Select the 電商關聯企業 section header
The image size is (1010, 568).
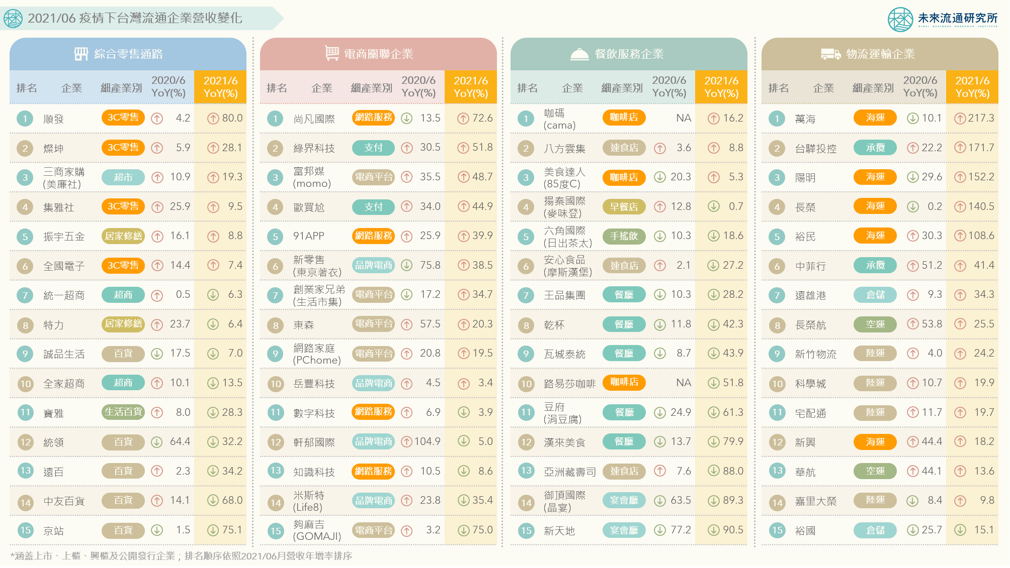pyautogui.click(x=378, y=54)
